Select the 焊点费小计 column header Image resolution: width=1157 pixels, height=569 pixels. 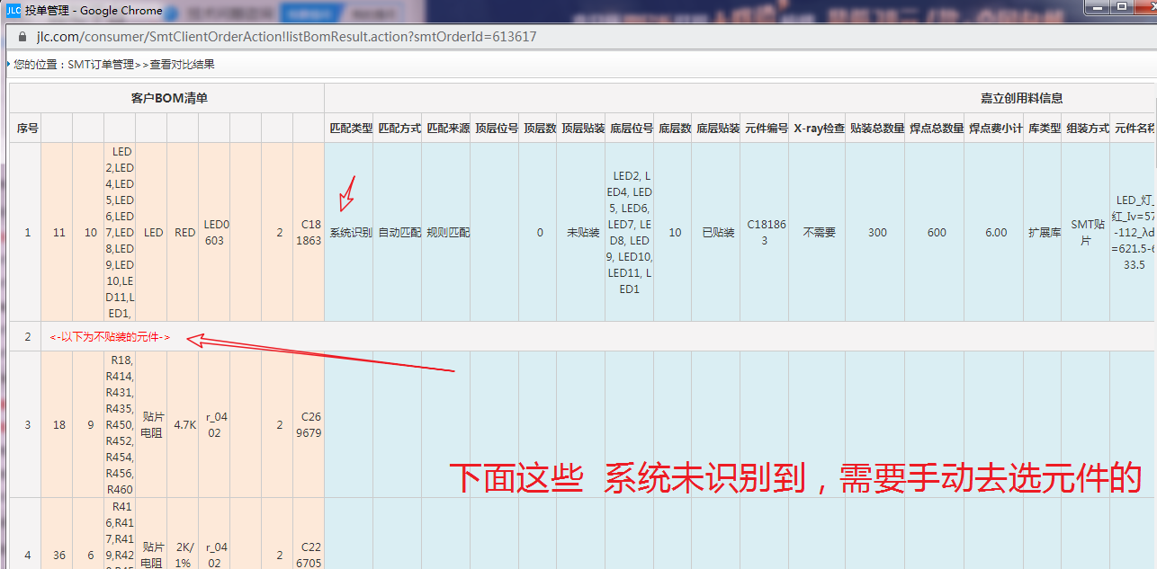pos(995,129)
